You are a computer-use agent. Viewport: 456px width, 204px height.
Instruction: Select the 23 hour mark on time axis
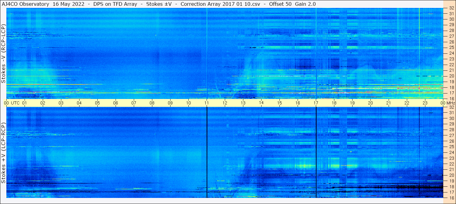425,103
